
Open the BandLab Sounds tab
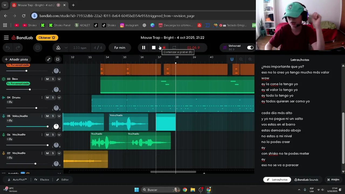(306, 180)
